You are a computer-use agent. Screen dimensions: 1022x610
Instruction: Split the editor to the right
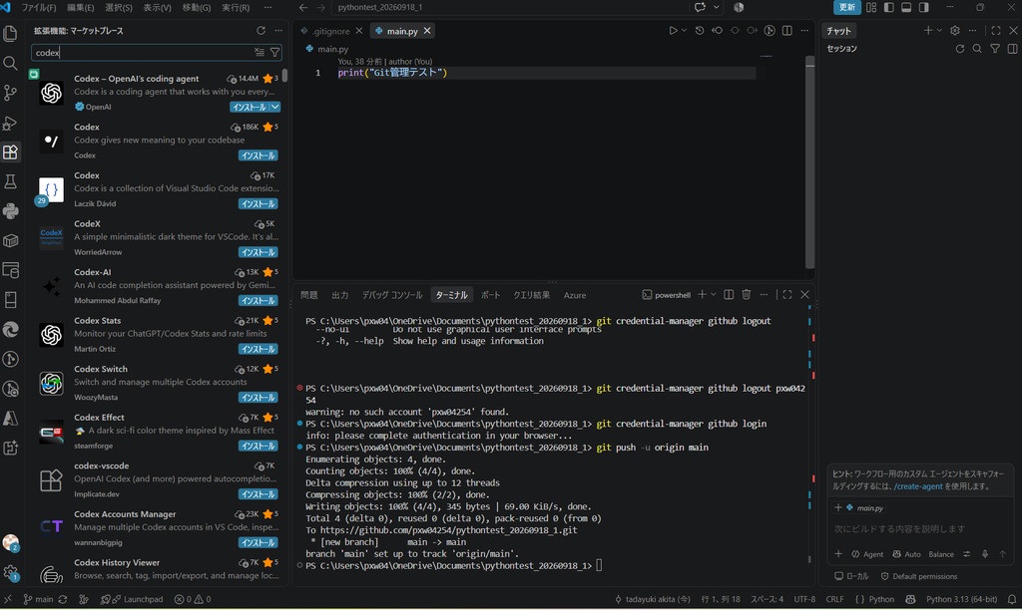786,31
